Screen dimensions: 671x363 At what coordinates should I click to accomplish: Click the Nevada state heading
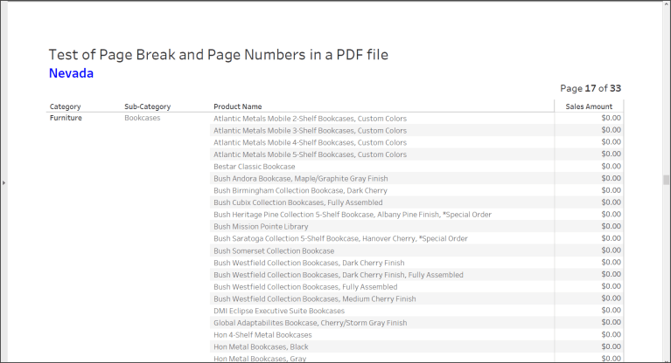click(x=71, y=73)
